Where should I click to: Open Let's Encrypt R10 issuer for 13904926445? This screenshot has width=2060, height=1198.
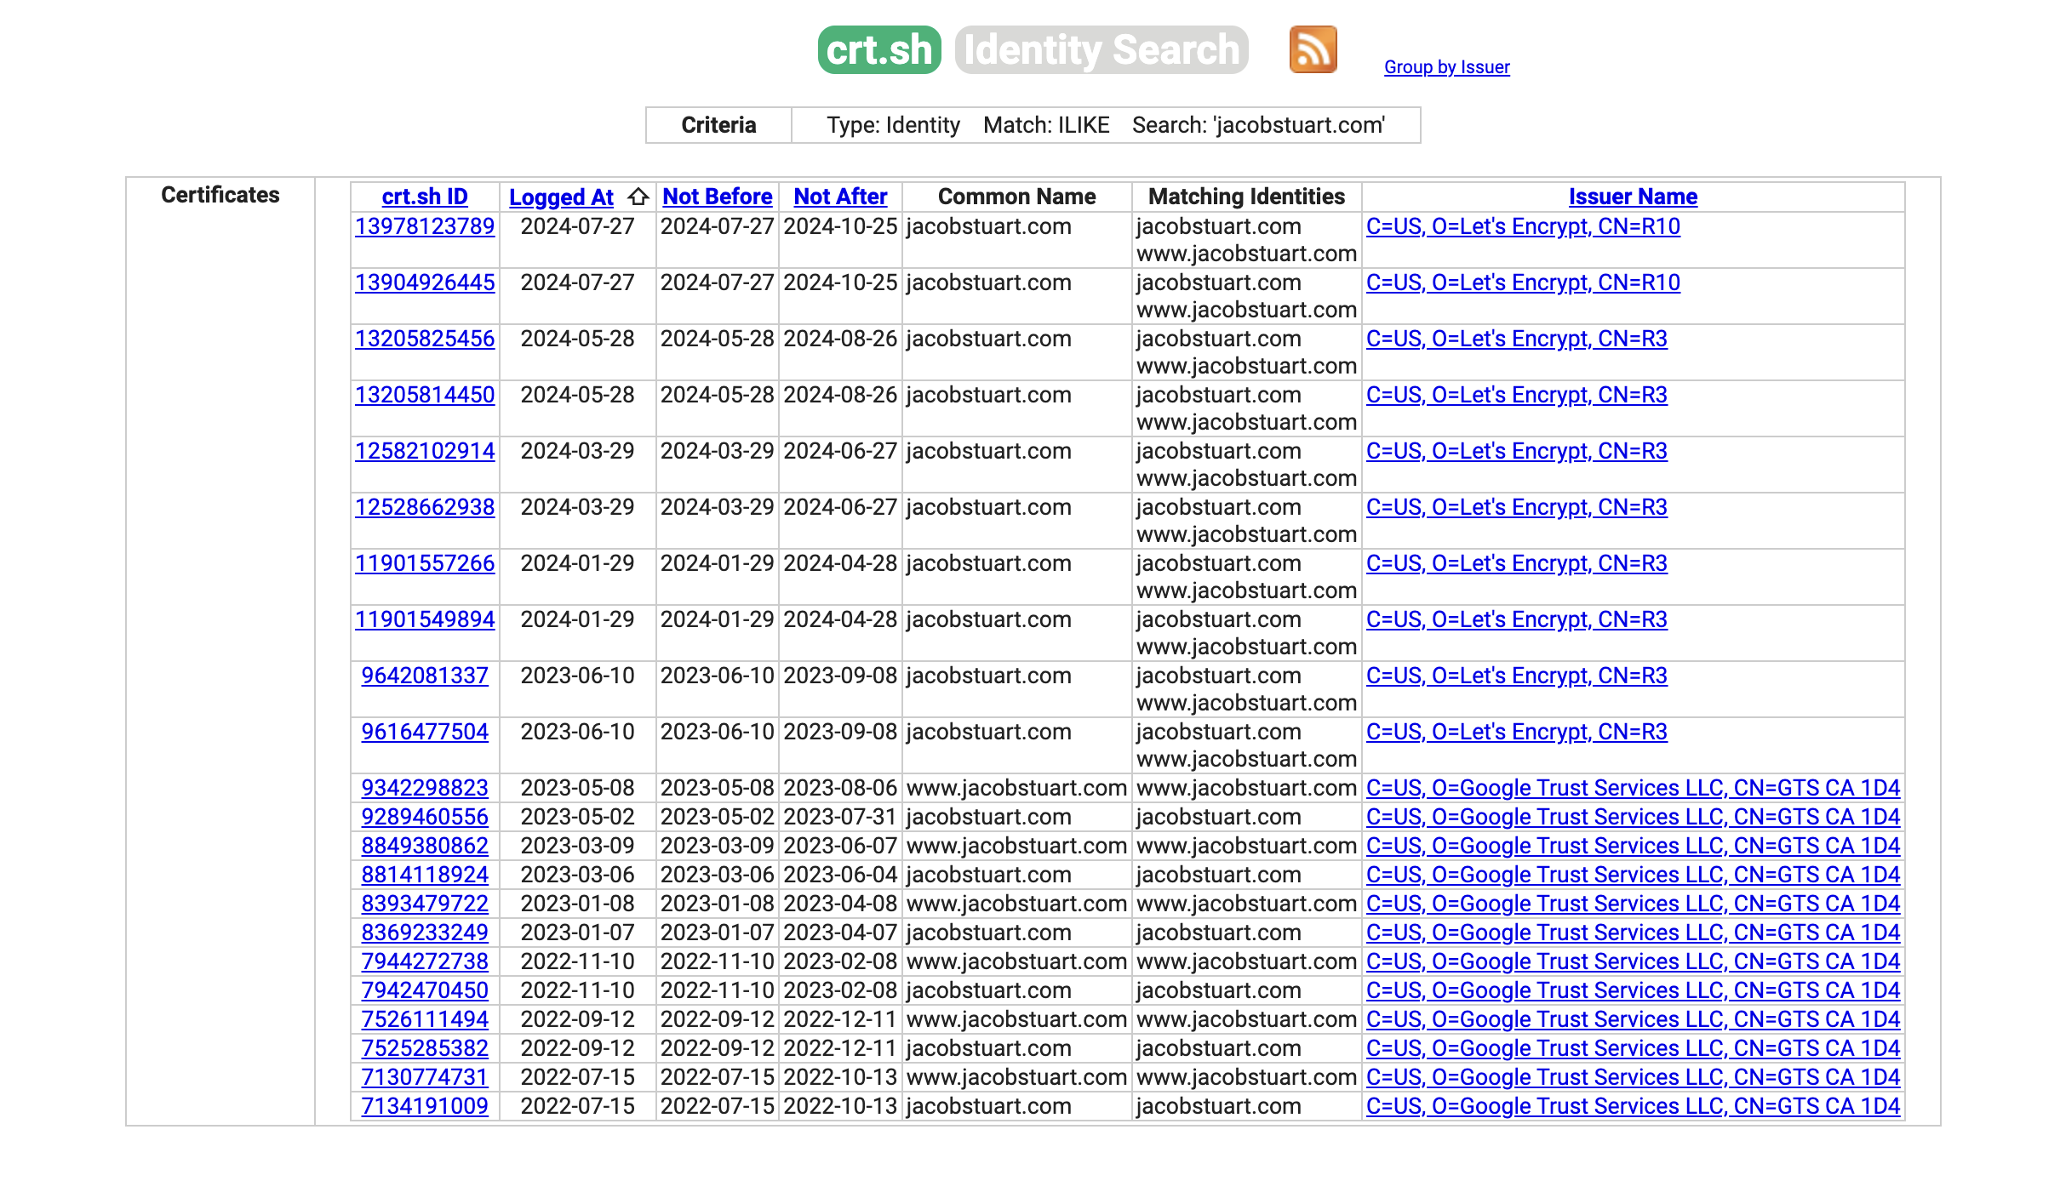[x=1523, y=282]
